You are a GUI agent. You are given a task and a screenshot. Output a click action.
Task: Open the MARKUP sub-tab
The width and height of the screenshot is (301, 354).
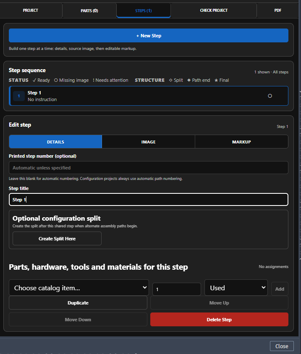point(241,142)
